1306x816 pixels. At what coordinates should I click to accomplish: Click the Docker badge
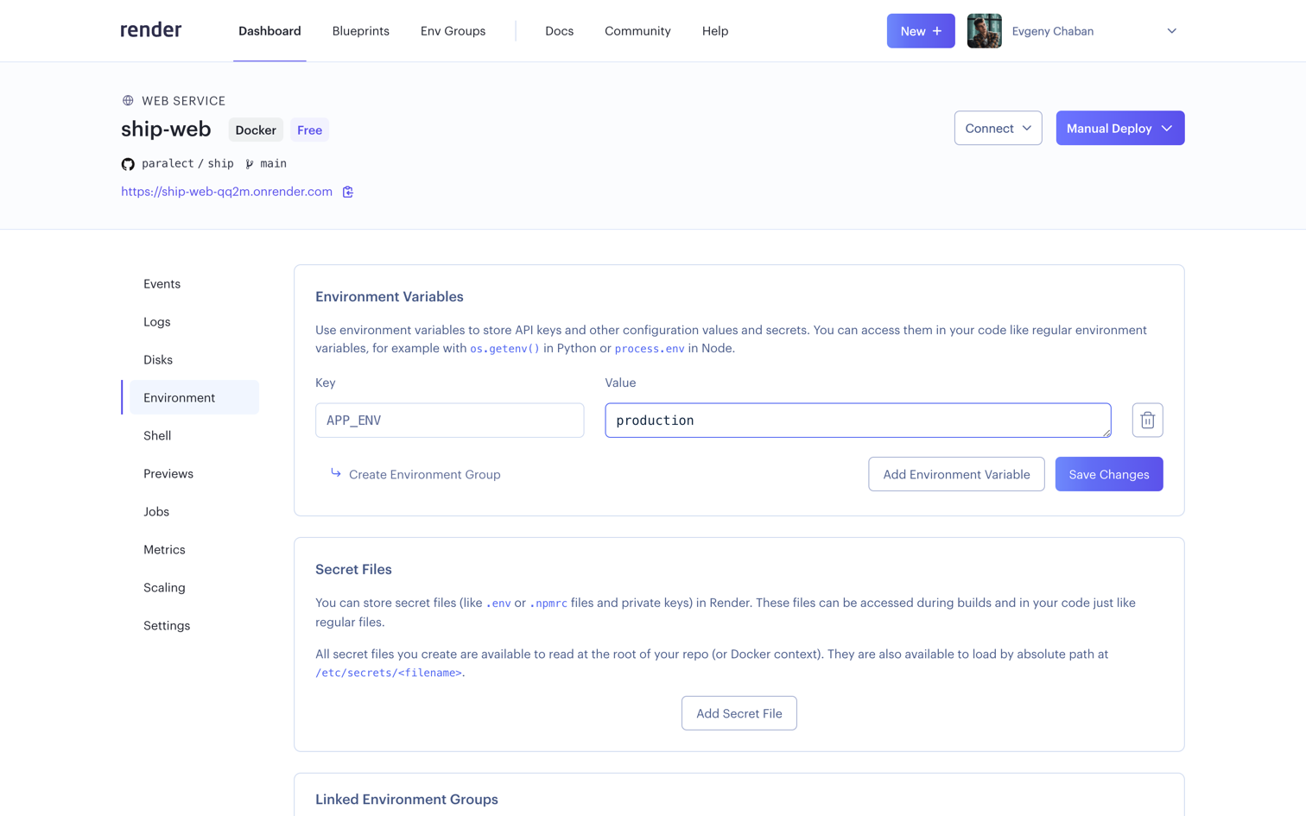pos(256,130)
